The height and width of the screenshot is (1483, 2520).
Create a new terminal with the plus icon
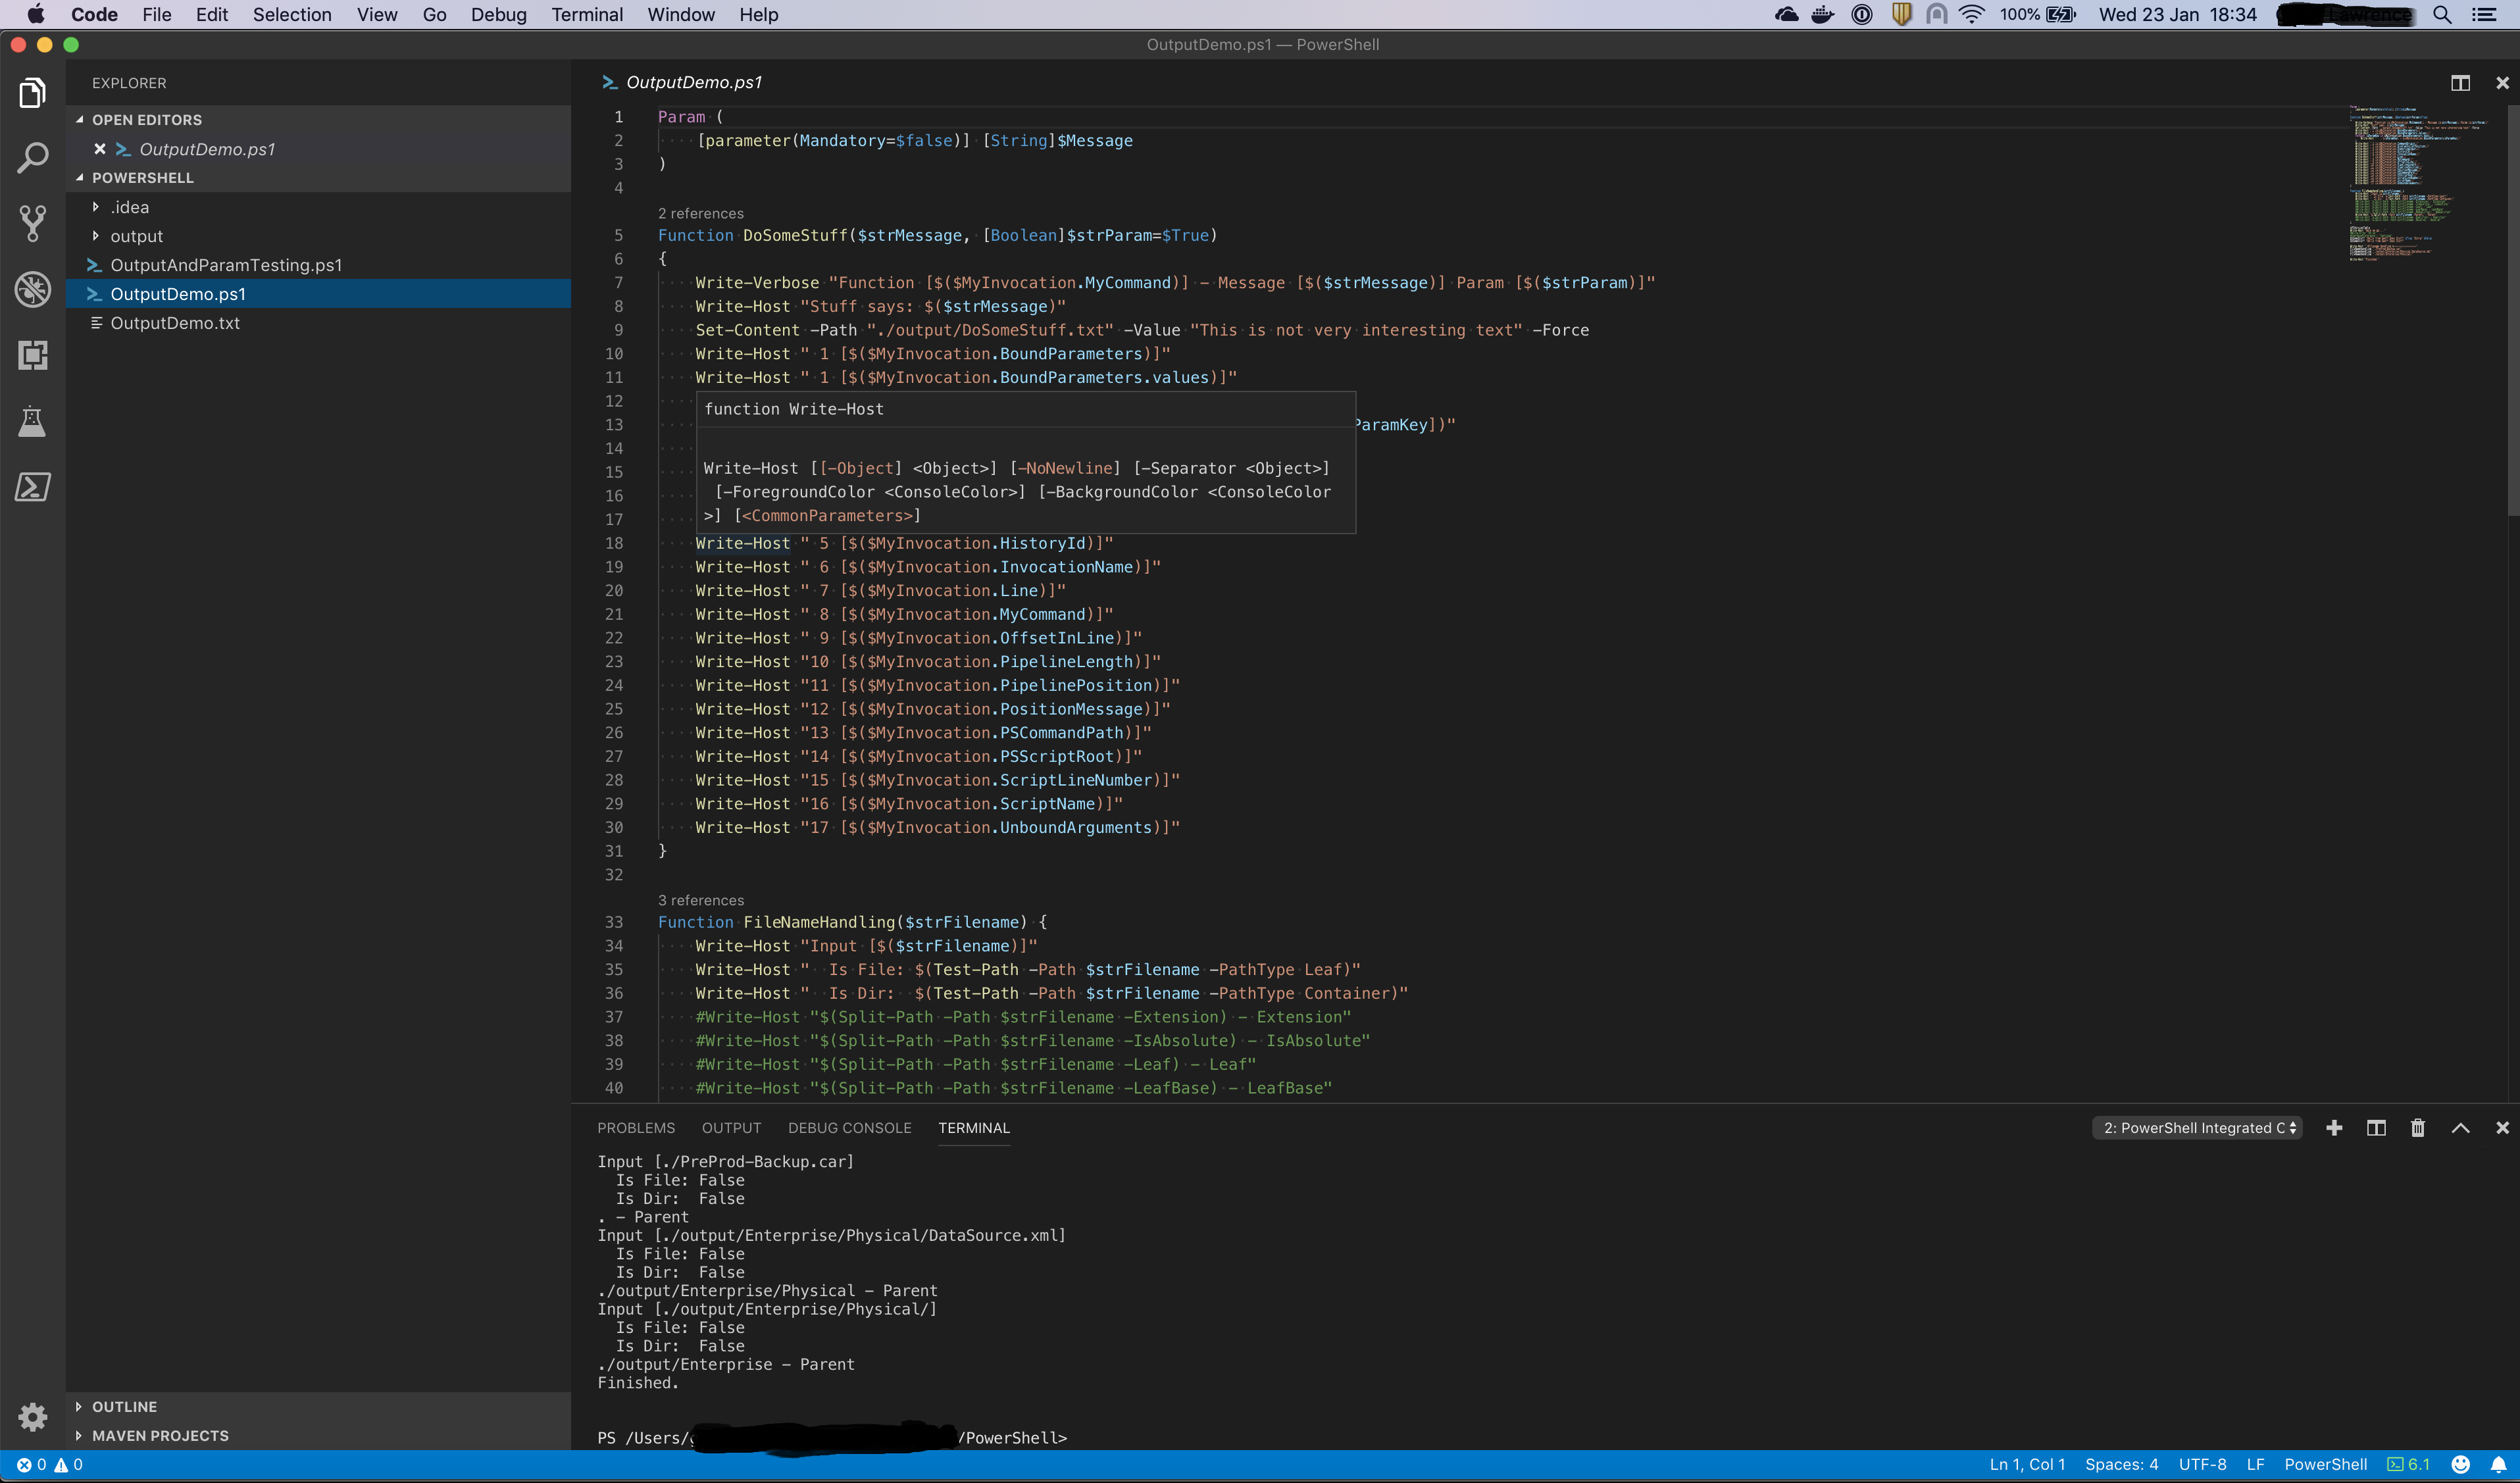(2334, 1128)
